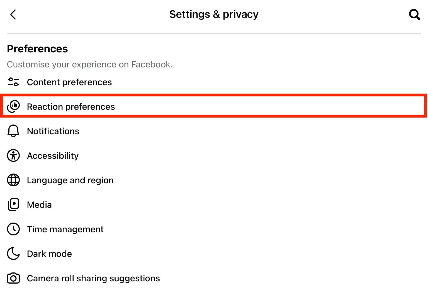Open Content preferences

pyautogui.click(x=69, y=82)
